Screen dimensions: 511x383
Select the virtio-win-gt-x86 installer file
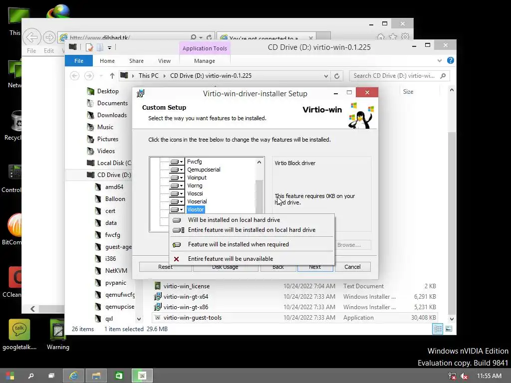point(186,307)
